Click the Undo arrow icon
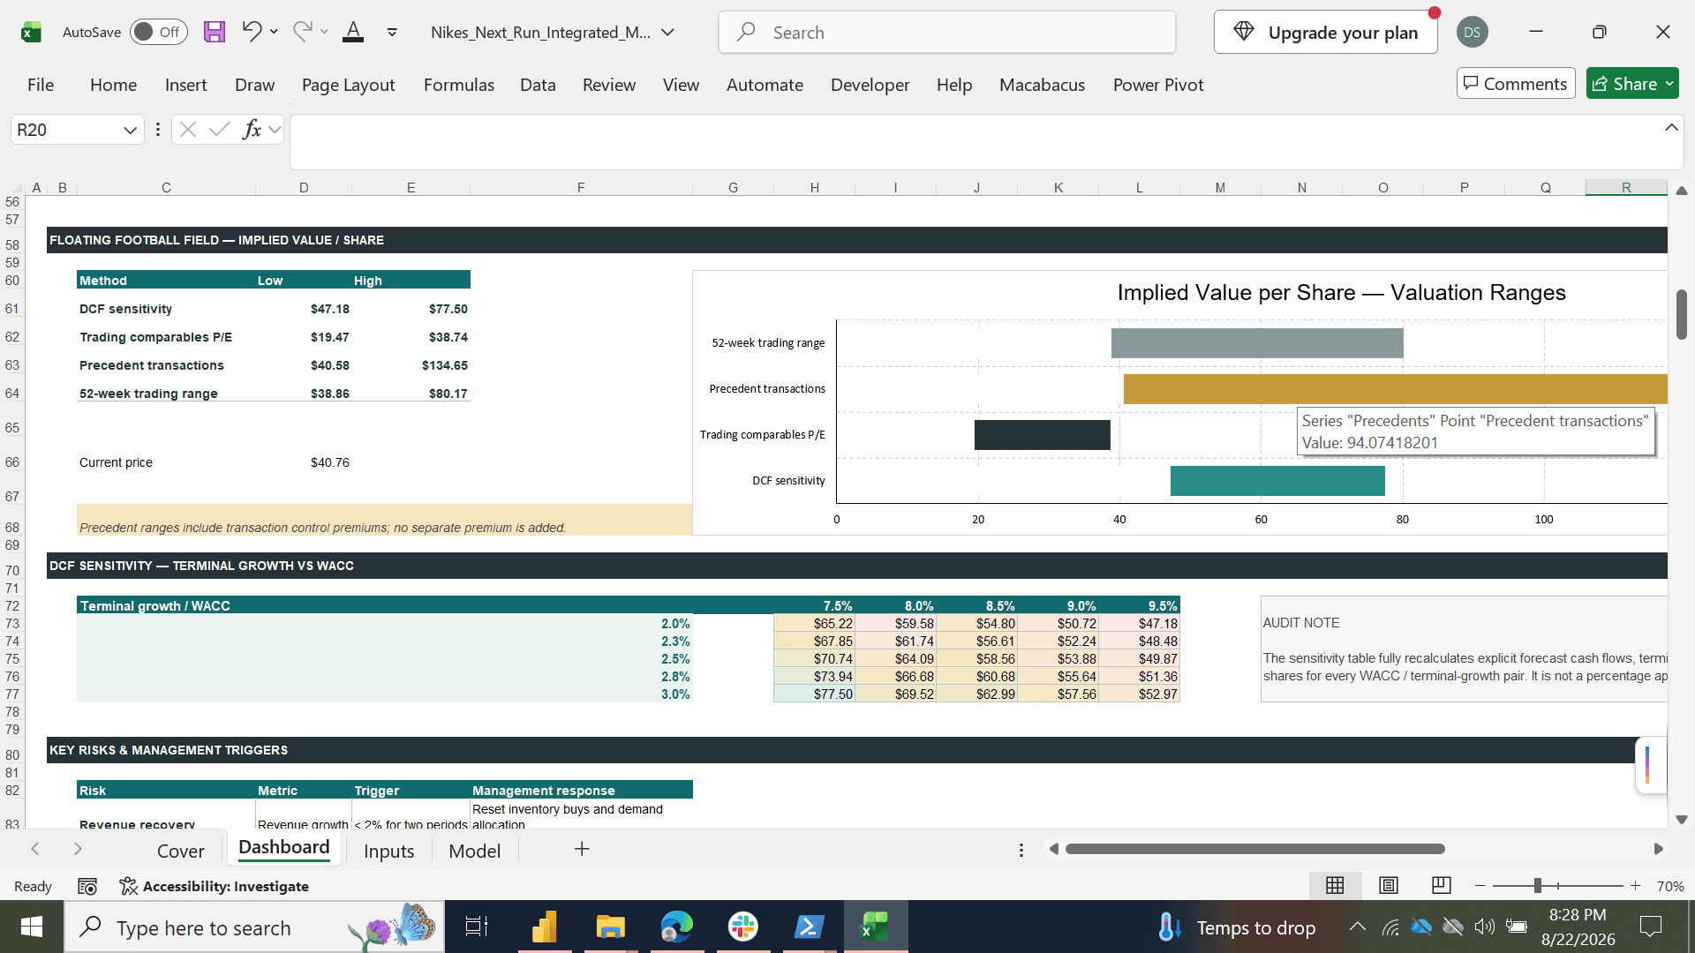 coord(252,32)
